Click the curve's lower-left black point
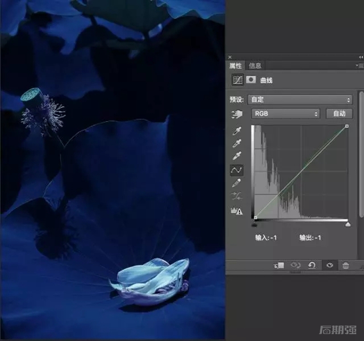Screen dimensions: 364x341 click(255, 218)
